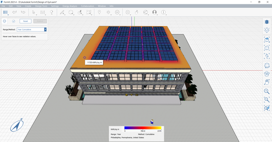Select the arrow Select tool
This screenshot has width=272, height=142.
(x=34, y=12)
